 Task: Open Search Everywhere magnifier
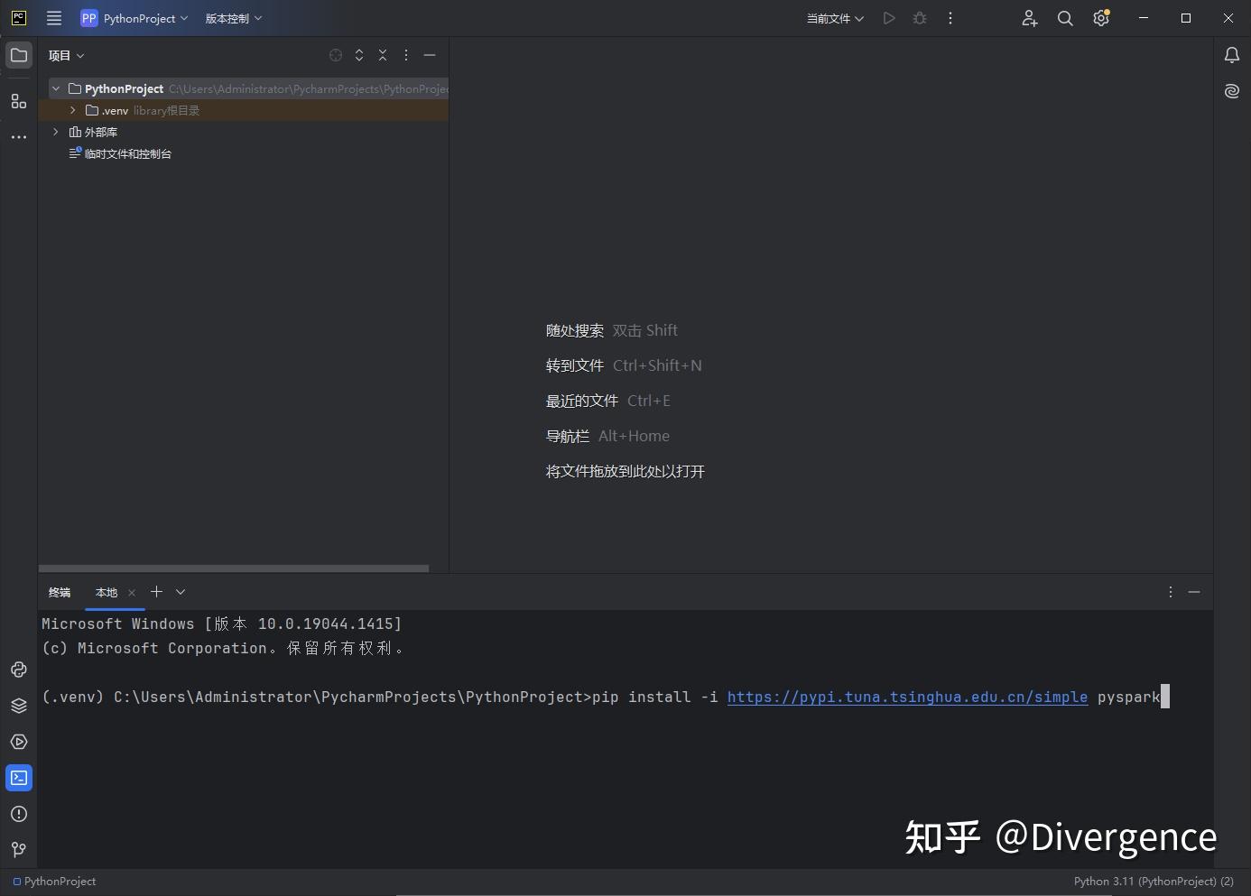point(1065,18)
